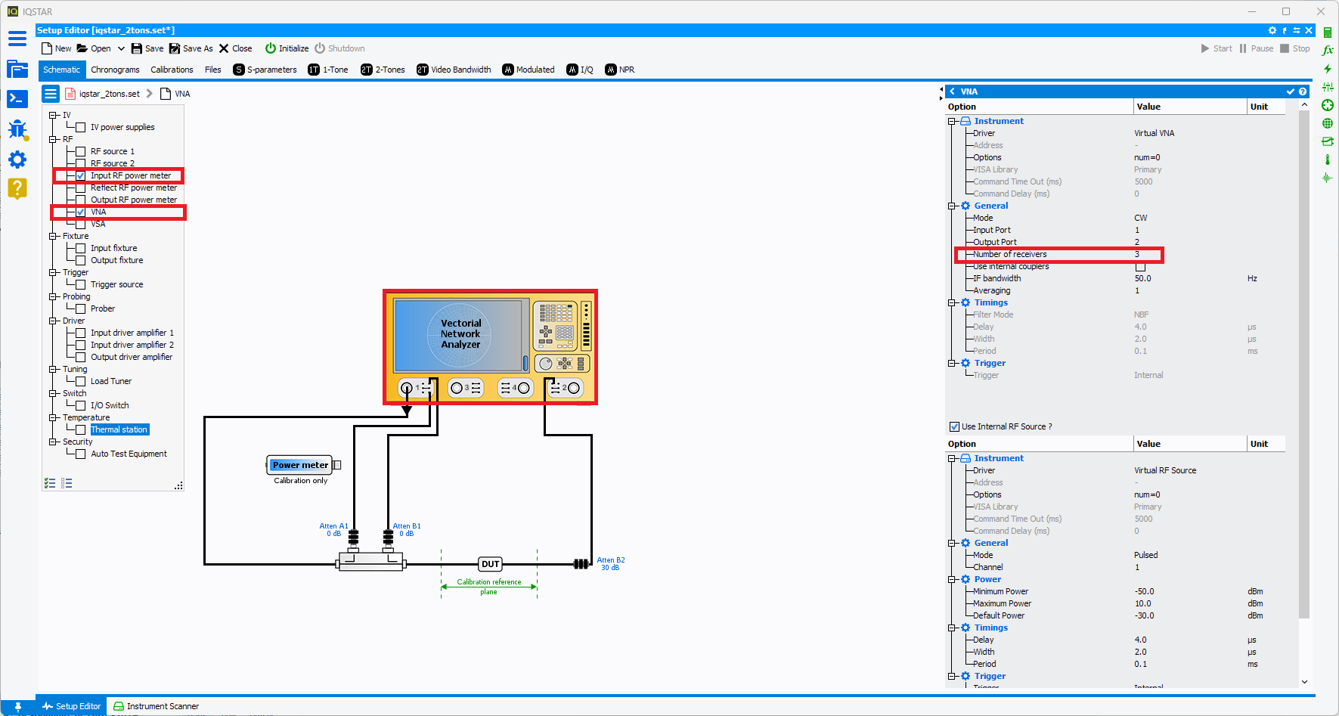Image resolution: width=1339 pixels, height=716 pixels.
Task: Click the Setup Editor swap arrows icon
Action: coord(1297,30)
